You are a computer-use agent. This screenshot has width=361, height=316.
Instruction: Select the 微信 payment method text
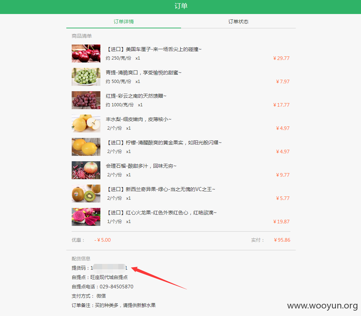pyautogui.click(x=113, y=296)
